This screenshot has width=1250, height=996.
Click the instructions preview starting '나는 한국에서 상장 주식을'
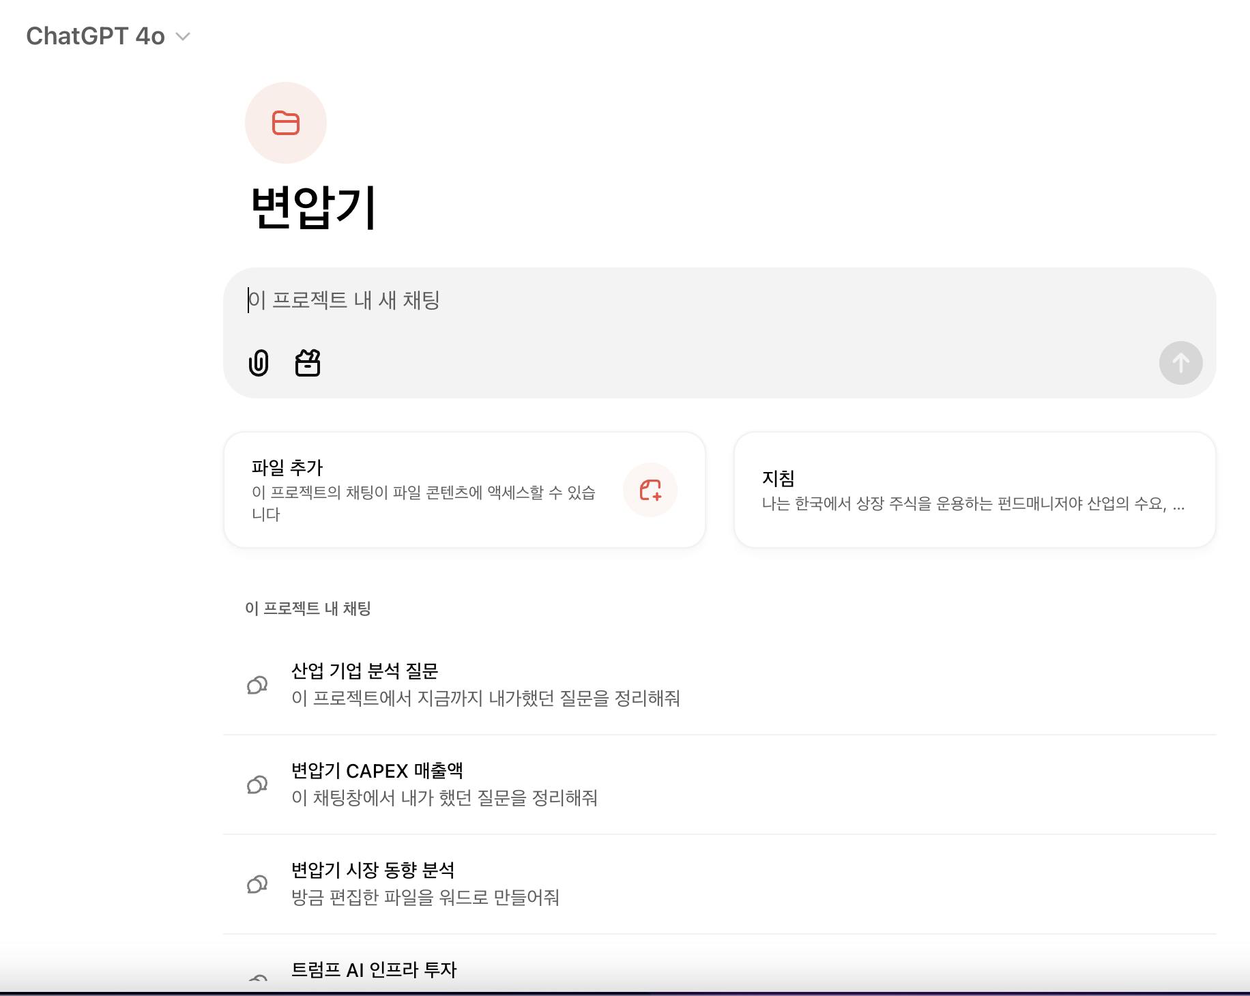(974, 504)
